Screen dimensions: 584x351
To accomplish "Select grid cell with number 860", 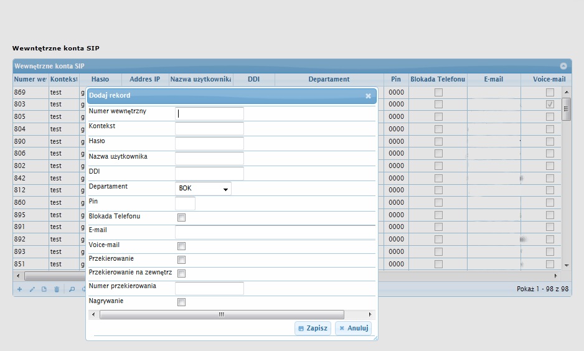I will [31, 202].
